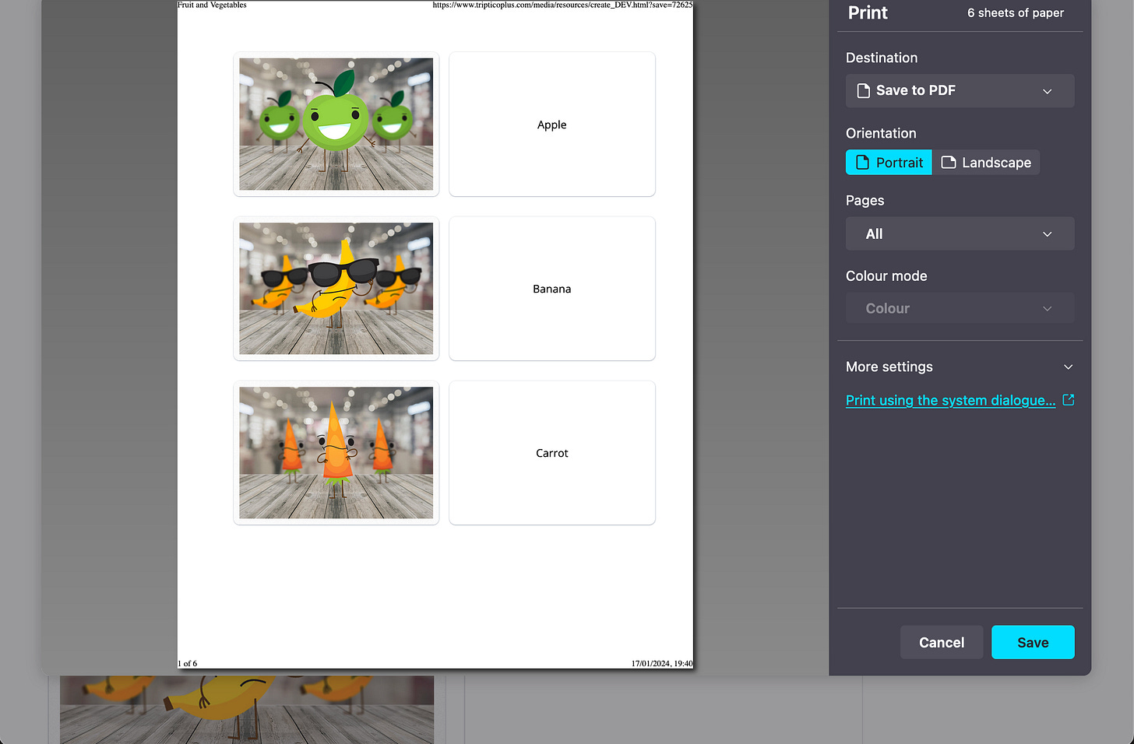1134x744 pixels.
Task: Click the portrait page icon
Action: (x=862, y=162)
